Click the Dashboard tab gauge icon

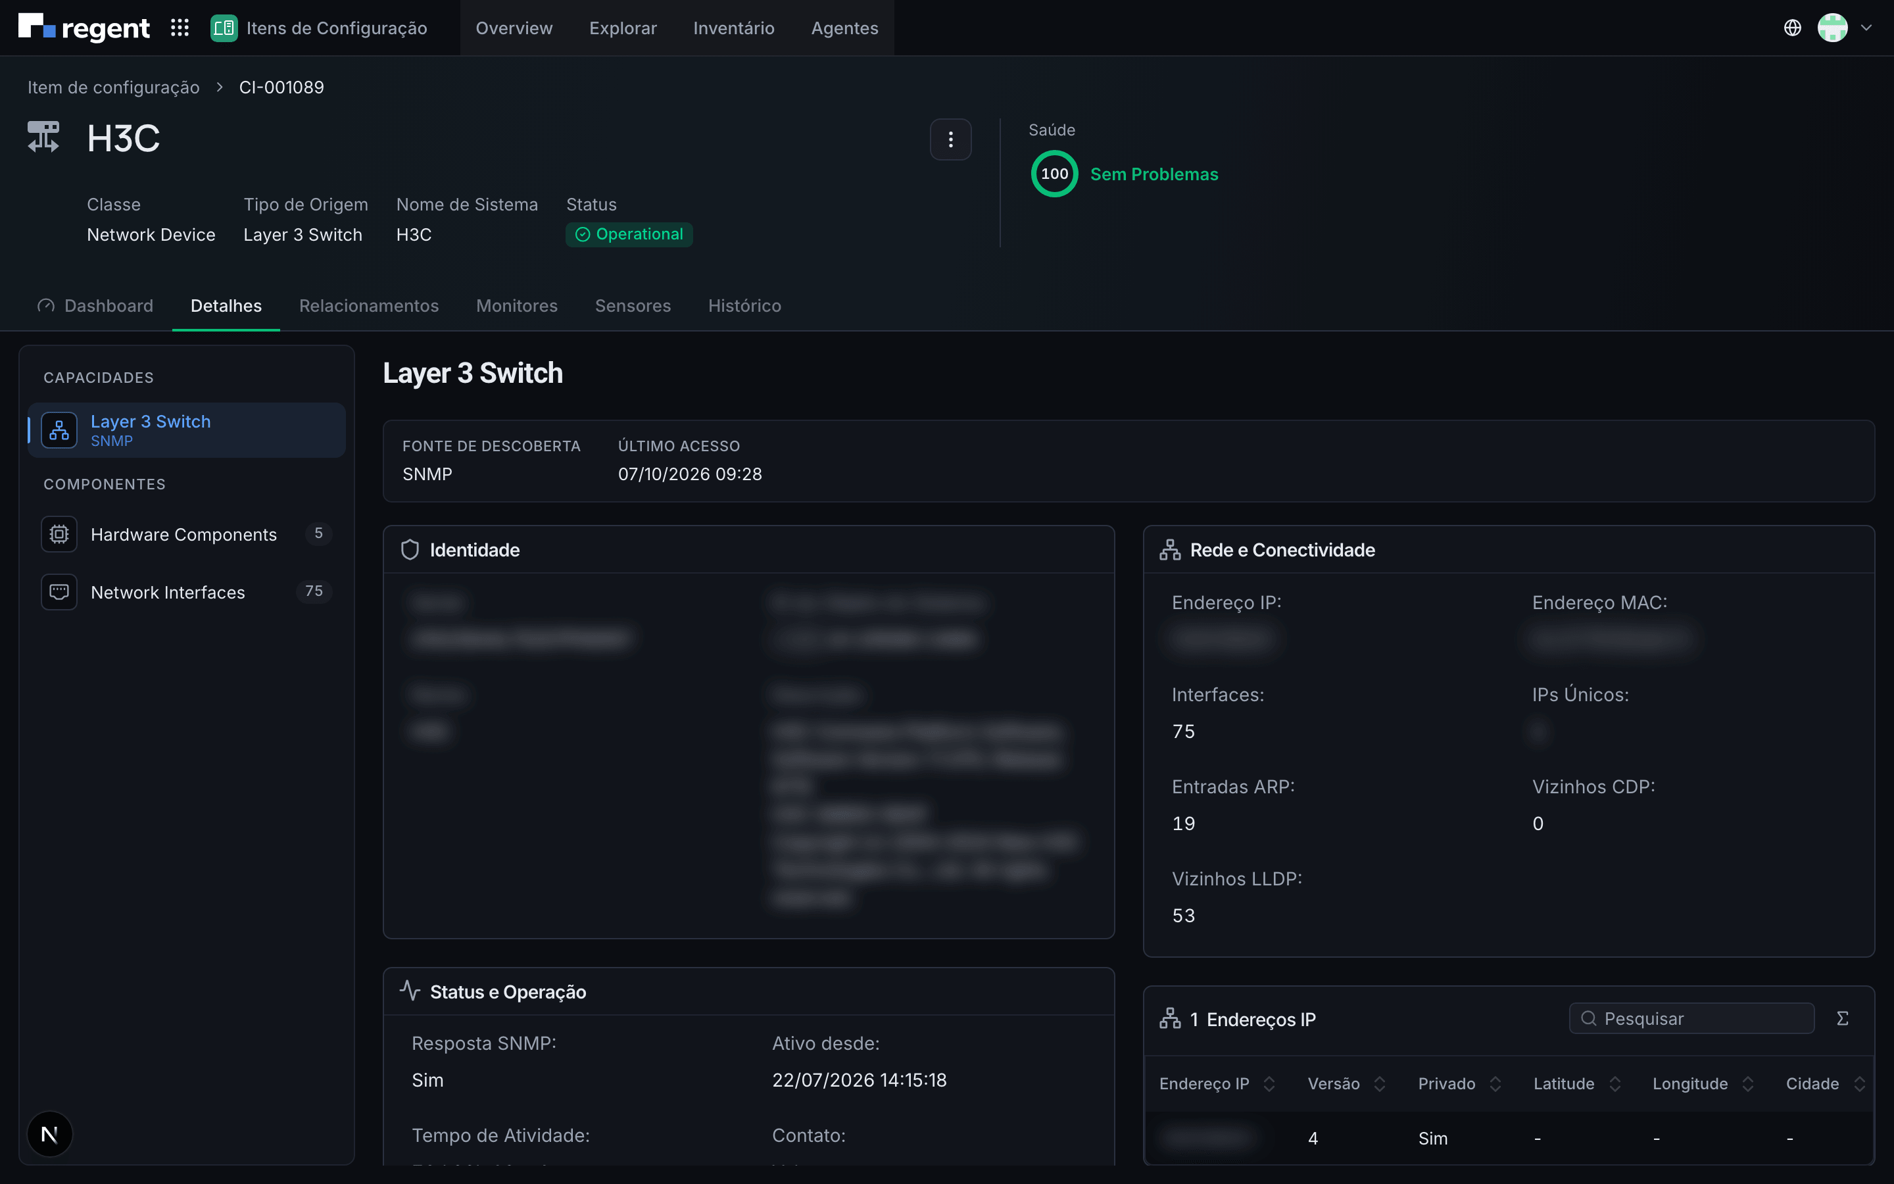[46, 305]
